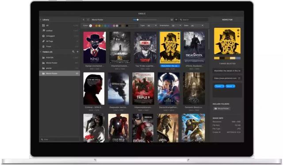Filter by the pink color swatch
This screenshot has height=165, width=283.
click(x=114, y=26)
